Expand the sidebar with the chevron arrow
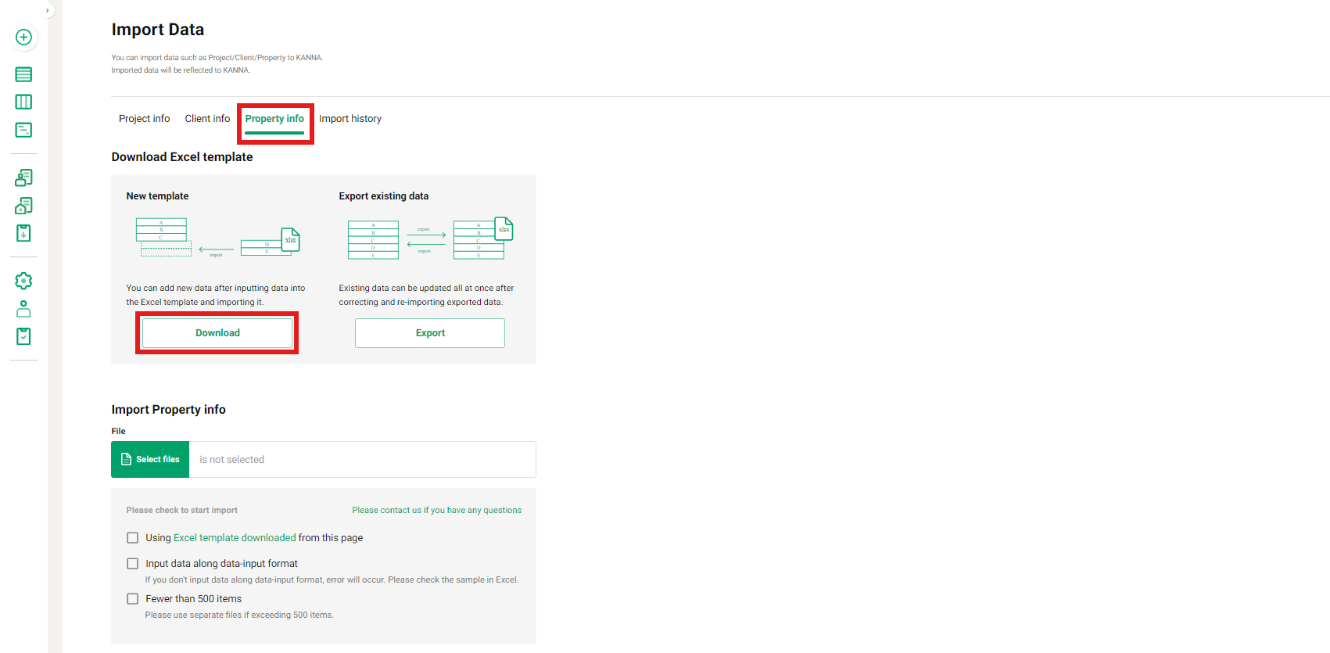Image resolution: width=1330 pixels, height=653 pixels. pos(48,10)
